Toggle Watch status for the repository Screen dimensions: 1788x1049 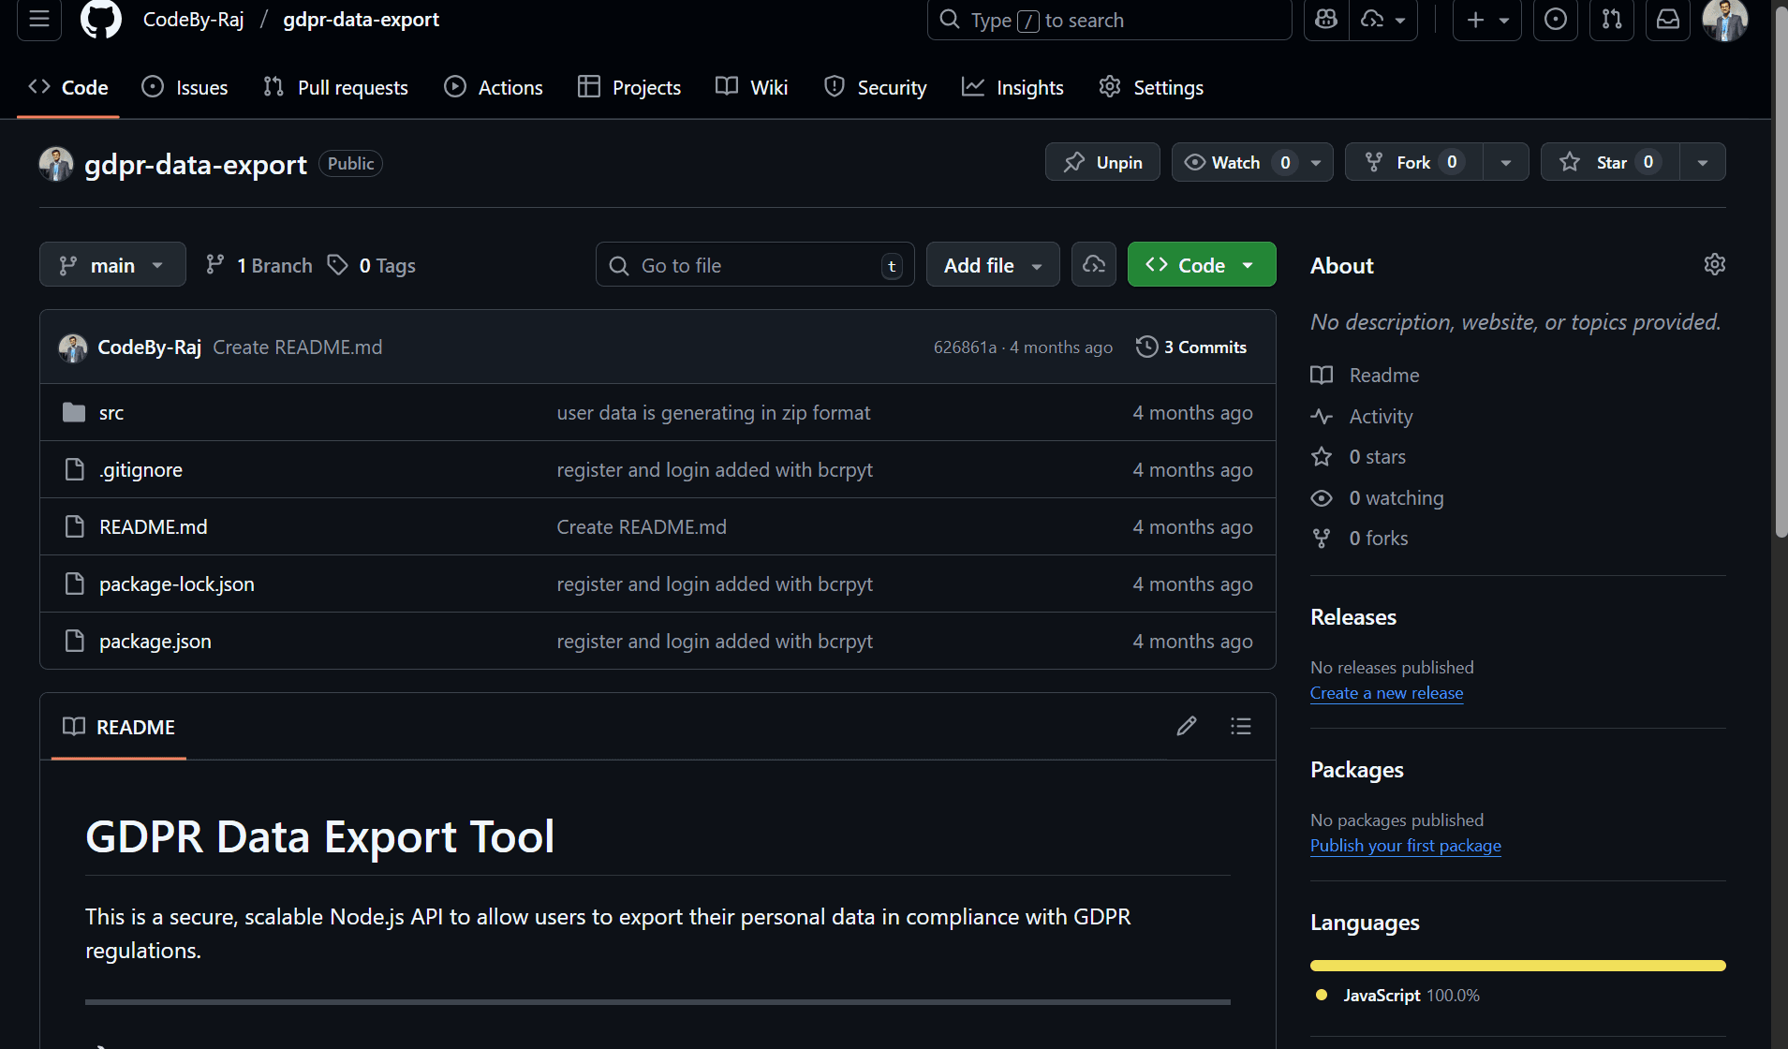[1228, 161]
